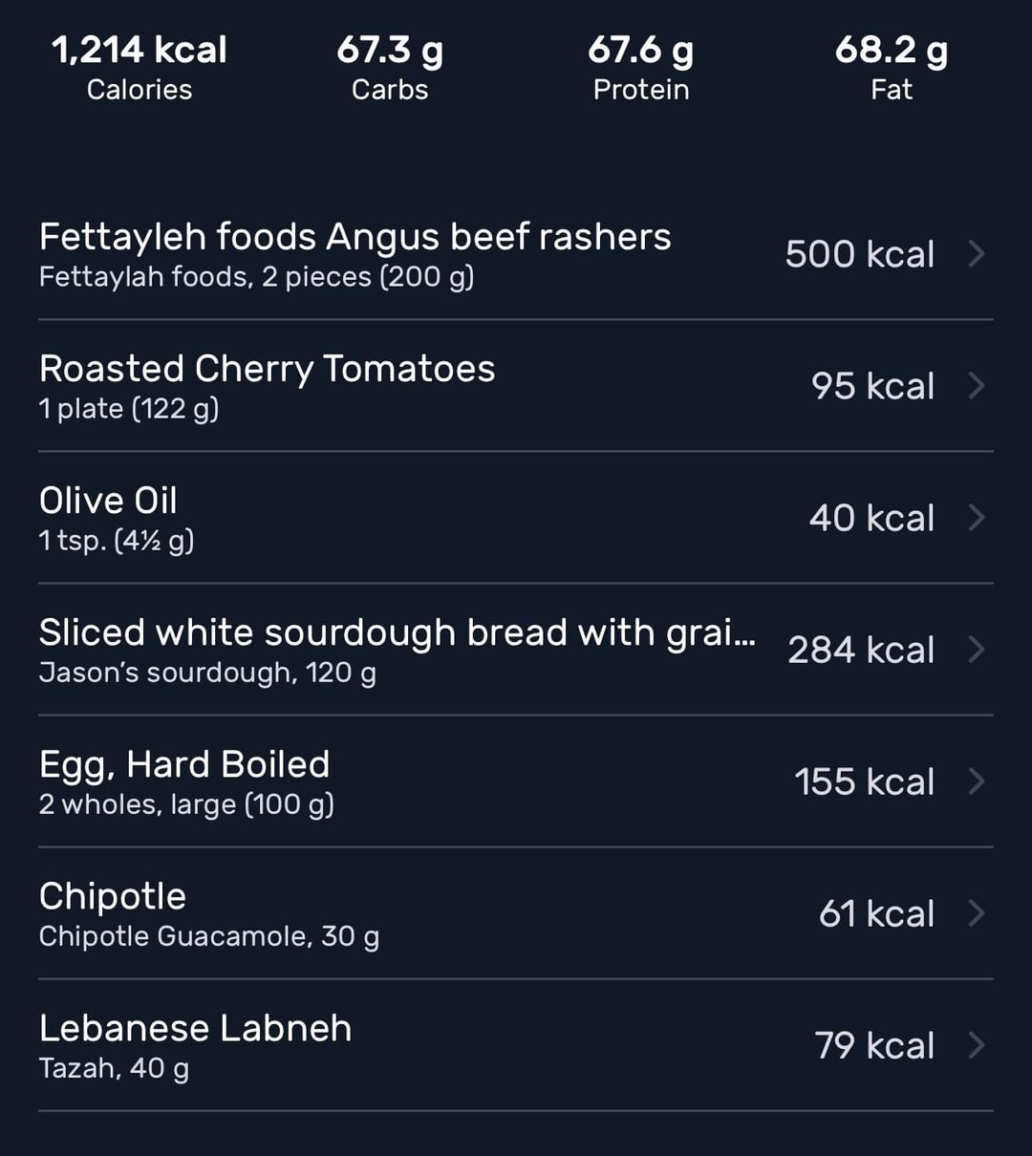The height and width of the screenshot is (1156, 1032).
Task: Open Egg, Hard Boiled food details
Action: pos(184,765)
